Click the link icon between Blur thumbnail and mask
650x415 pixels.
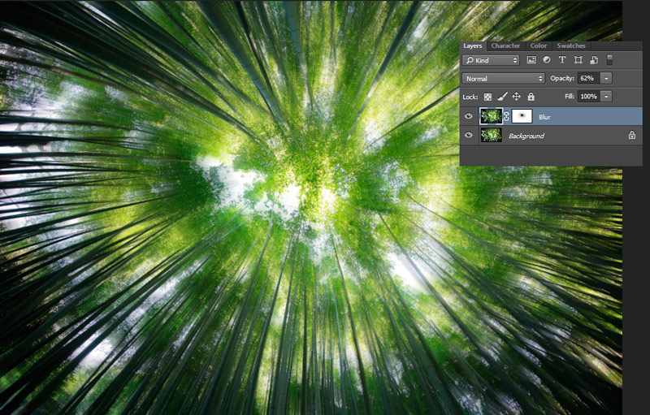coord(507,117)
